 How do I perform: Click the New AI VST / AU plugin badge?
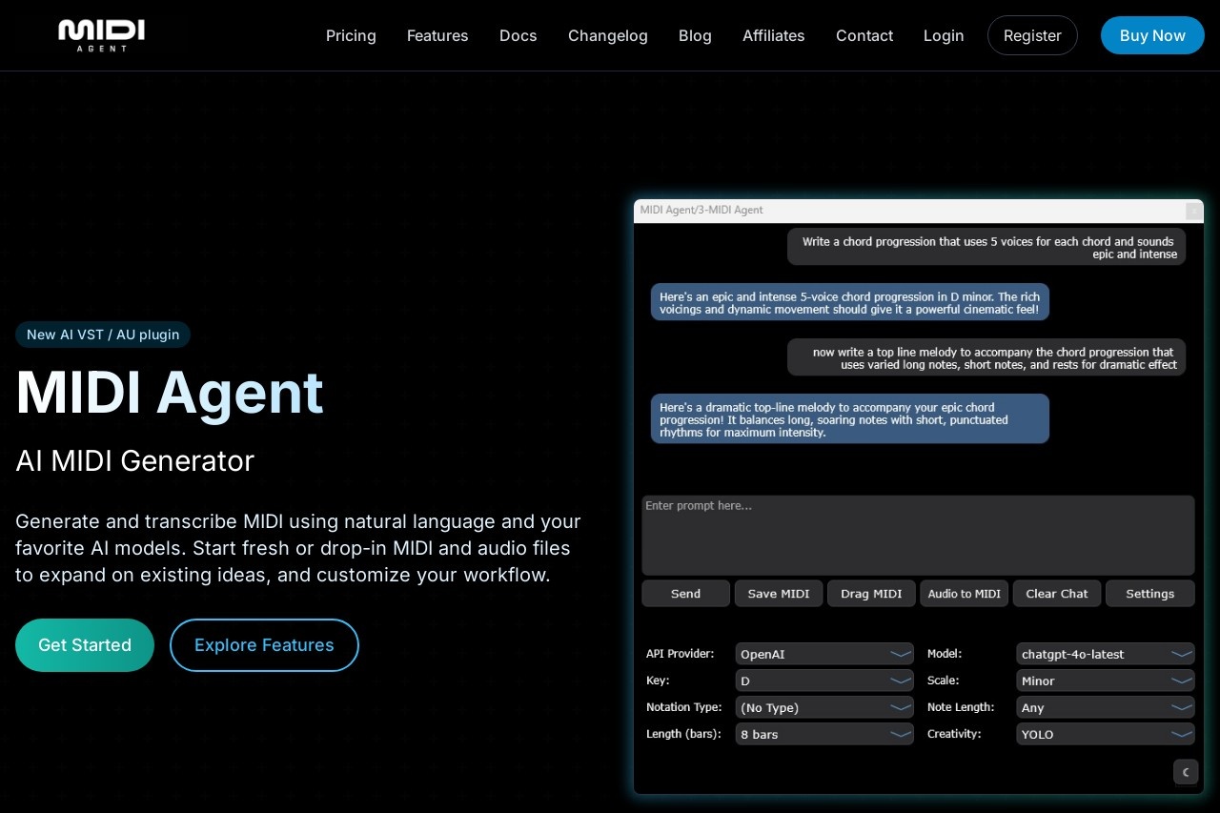point(103,335)
